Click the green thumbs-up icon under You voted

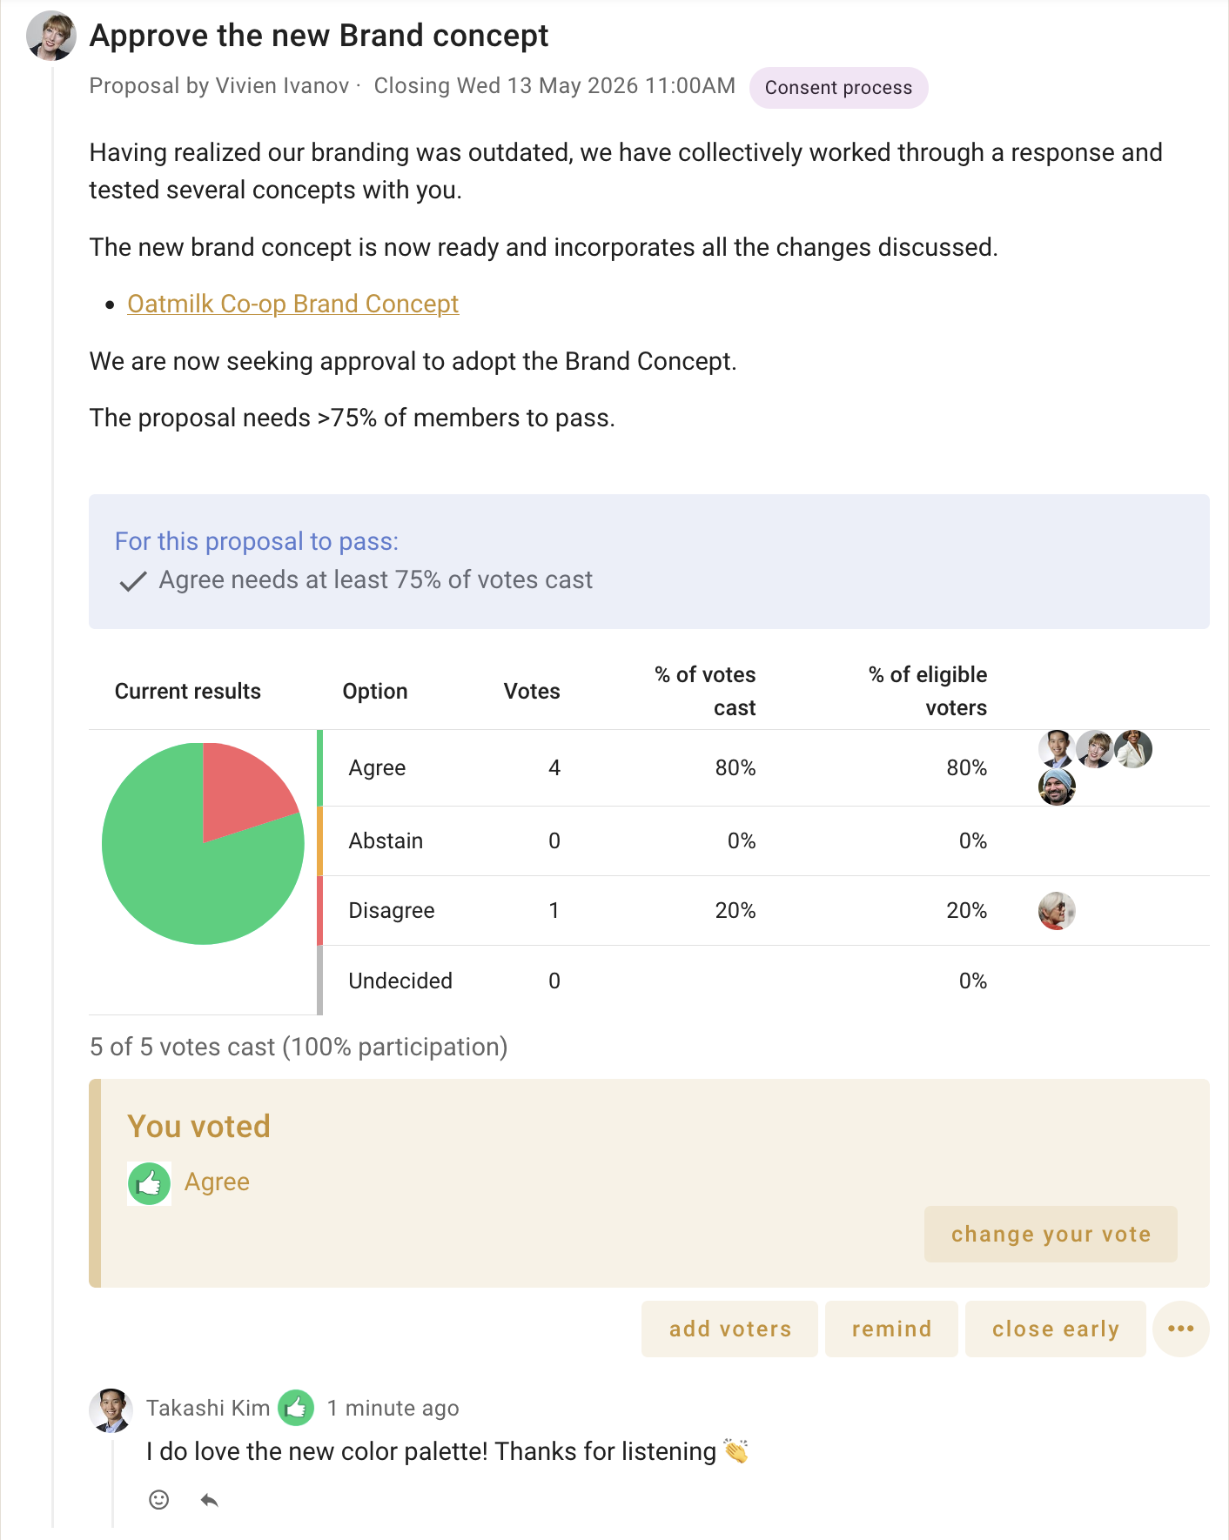point(149,1183)
